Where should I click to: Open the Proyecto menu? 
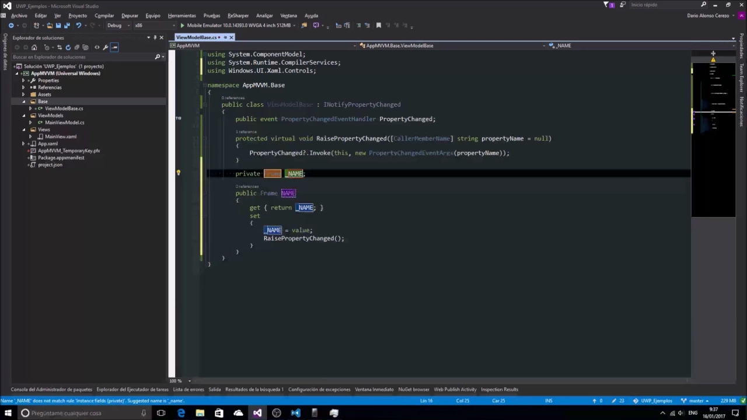pyautogui.click(x=78, y=16)
